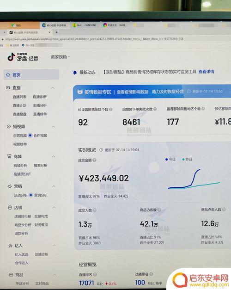The height and width of the screenshot is (290, 231).
Task: Click the home icon next to 首页
Action: pos(8,75)
